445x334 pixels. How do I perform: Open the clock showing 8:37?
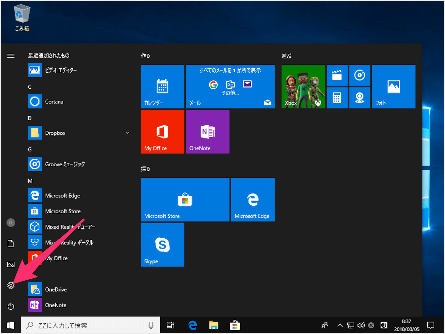[406, 325]
